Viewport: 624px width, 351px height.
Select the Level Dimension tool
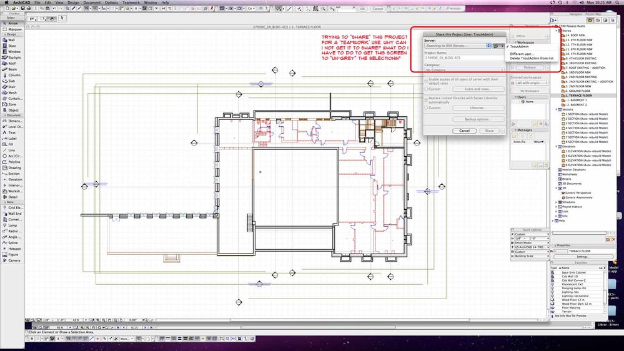pyautogui.click(x=12, y=127)
